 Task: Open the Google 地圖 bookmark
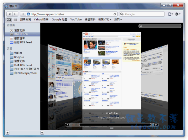click(x=59, y=19)
